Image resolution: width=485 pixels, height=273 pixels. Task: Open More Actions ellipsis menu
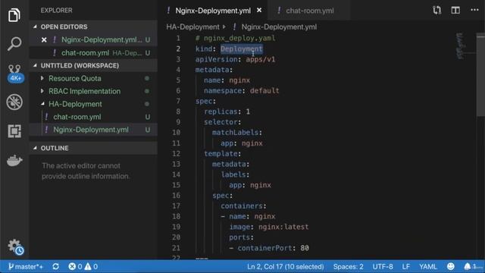pos(474,10)
